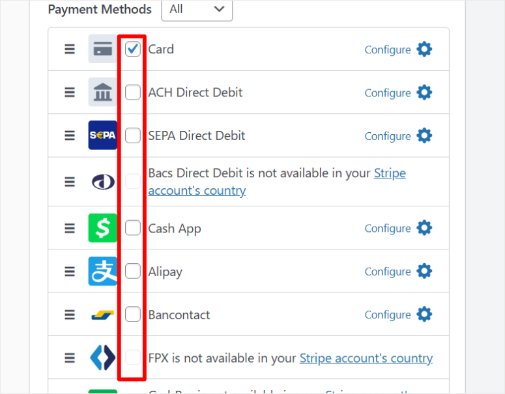Uncheck the Card payment method checkbox
Viewport: 505px width, 394px height.
tap(133, 49)
